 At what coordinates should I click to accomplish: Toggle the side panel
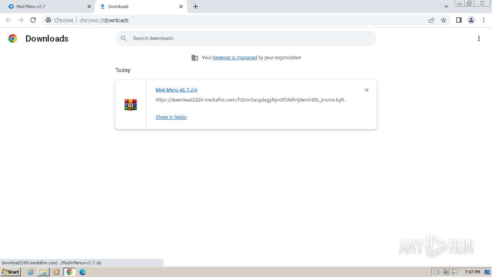(x=459, y=20)
